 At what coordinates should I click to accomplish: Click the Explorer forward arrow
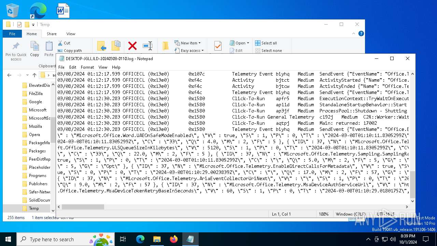(x=19, y=75)
